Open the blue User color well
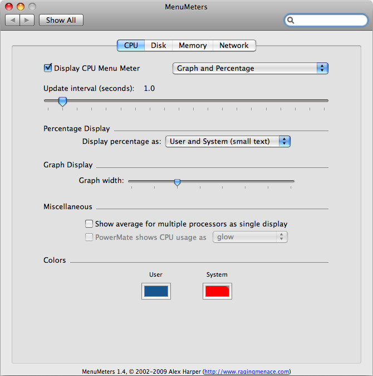This screenshot has height=376, width=373. [156, 291]
